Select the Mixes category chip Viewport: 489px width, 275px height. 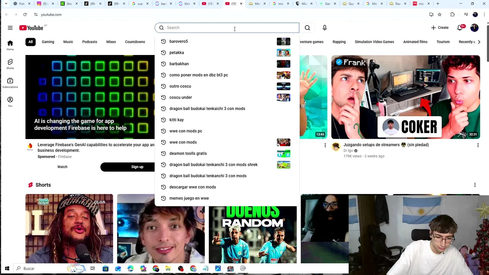coord(111,42)
